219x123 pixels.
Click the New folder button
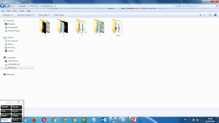click(x=59, y=15)
